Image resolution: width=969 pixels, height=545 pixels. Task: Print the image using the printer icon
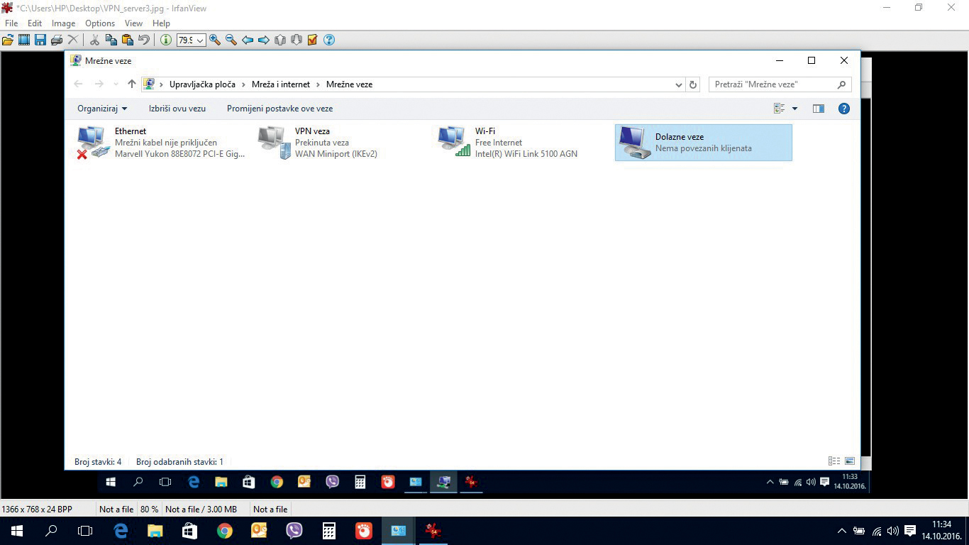(x=57, y=40)
